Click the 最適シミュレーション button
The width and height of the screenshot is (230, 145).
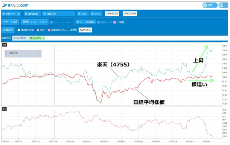[35, 22]
